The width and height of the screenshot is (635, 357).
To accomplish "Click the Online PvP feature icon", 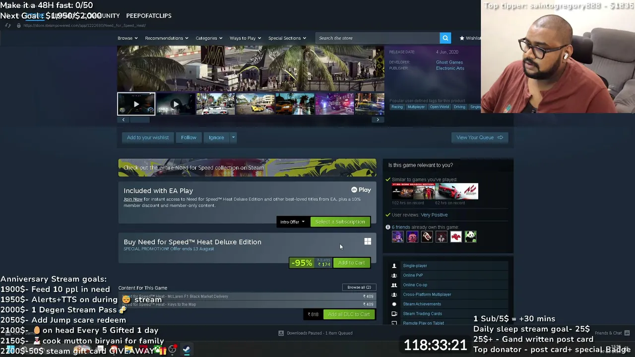I will pyautogui.click(x=394, y=275).
